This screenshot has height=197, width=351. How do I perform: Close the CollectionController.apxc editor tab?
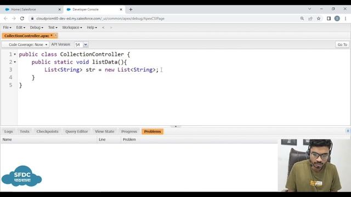(x=56, y=36)
